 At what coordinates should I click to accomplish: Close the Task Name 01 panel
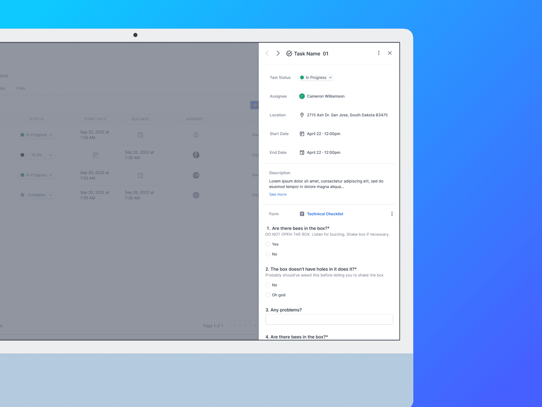(390, 53)
